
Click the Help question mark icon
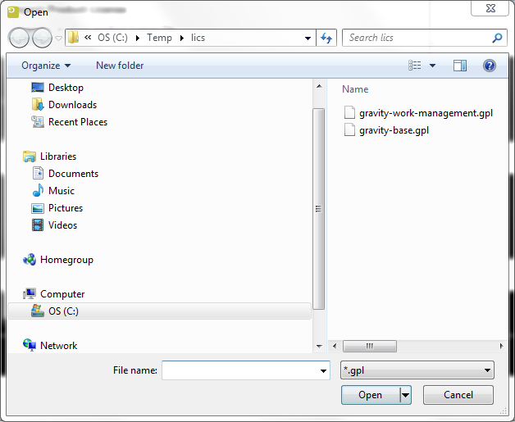[x=490, y=66]
